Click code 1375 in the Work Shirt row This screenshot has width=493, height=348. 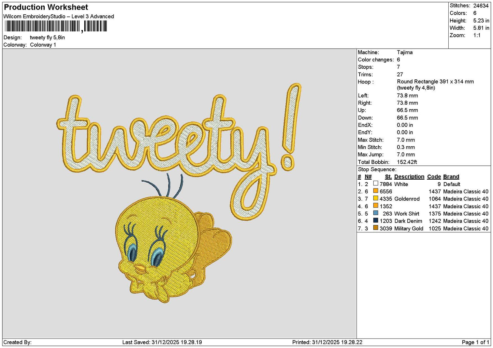pos(435,214)
